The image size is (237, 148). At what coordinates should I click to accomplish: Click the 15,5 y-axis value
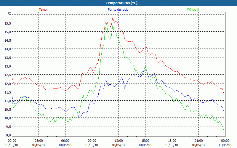pyautogui.click(x=8, y=23)
